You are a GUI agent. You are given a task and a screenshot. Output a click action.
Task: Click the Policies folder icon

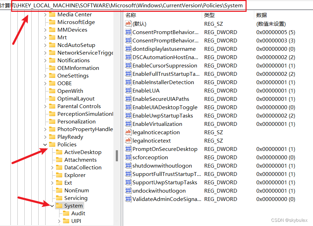tap(52, 144)
